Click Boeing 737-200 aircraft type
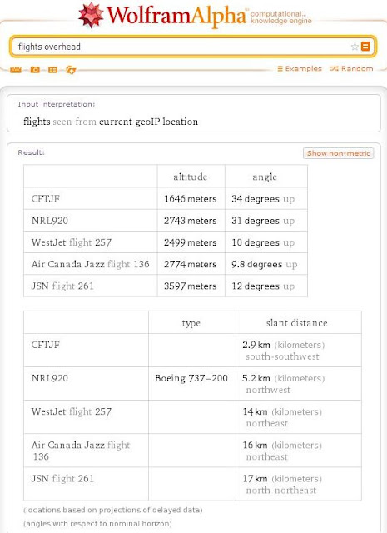 click(191, 378)
